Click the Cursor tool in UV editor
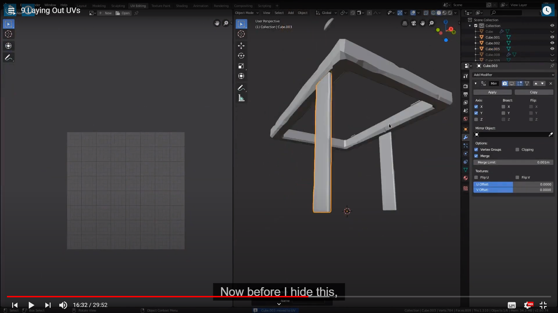This screenshot has height=313, width=558. [8, 34]
